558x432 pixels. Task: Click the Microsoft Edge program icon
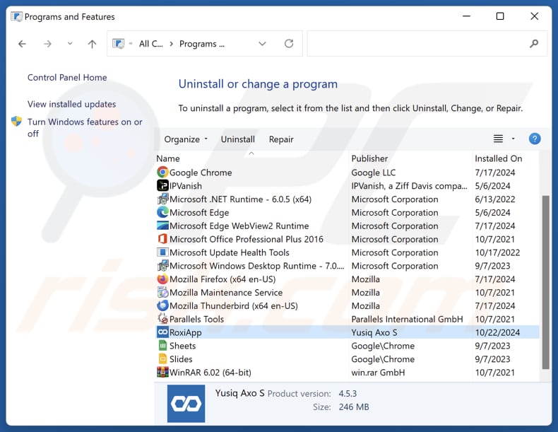(x=162, y=213)
